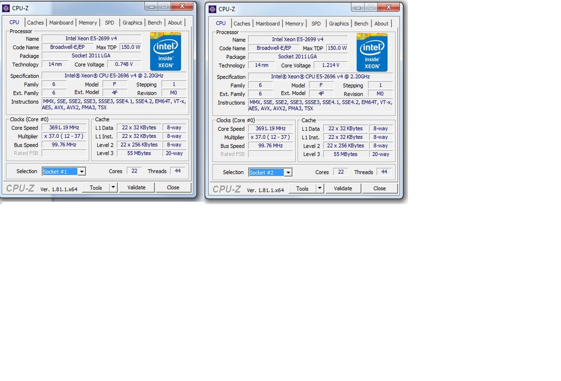The height and width of the screenshot is (381, 561).
Task: Minimize the left CPU-Z window
Action: coord(152,6)
